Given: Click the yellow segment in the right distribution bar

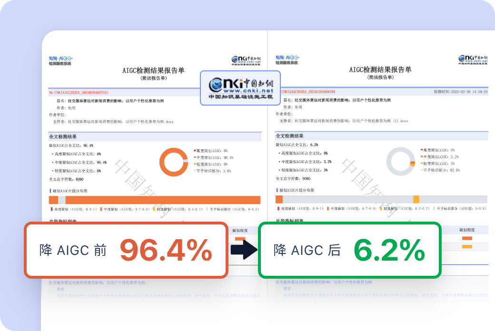Looking at the screenshot, I should pyautogui.click(x=416, y=199).
